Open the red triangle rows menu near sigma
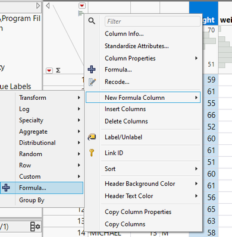232x237 pixels. click(x=49, y=71)
